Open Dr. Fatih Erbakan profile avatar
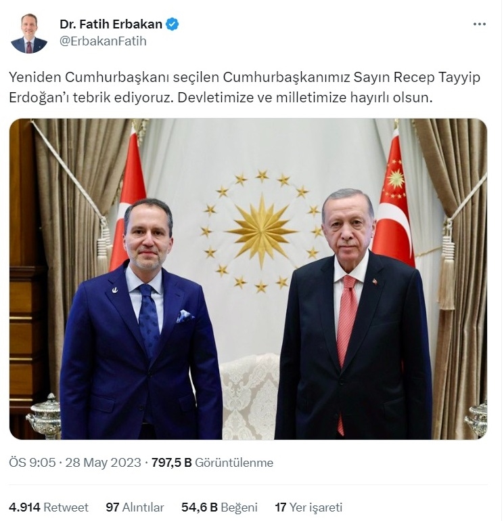504x521 pixels. pyautogui.click(x=29, y=34)
